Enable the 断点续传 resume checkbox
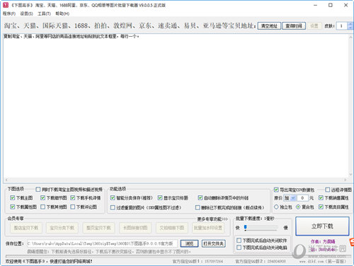354x266 pixels. [x=198, y=207]
